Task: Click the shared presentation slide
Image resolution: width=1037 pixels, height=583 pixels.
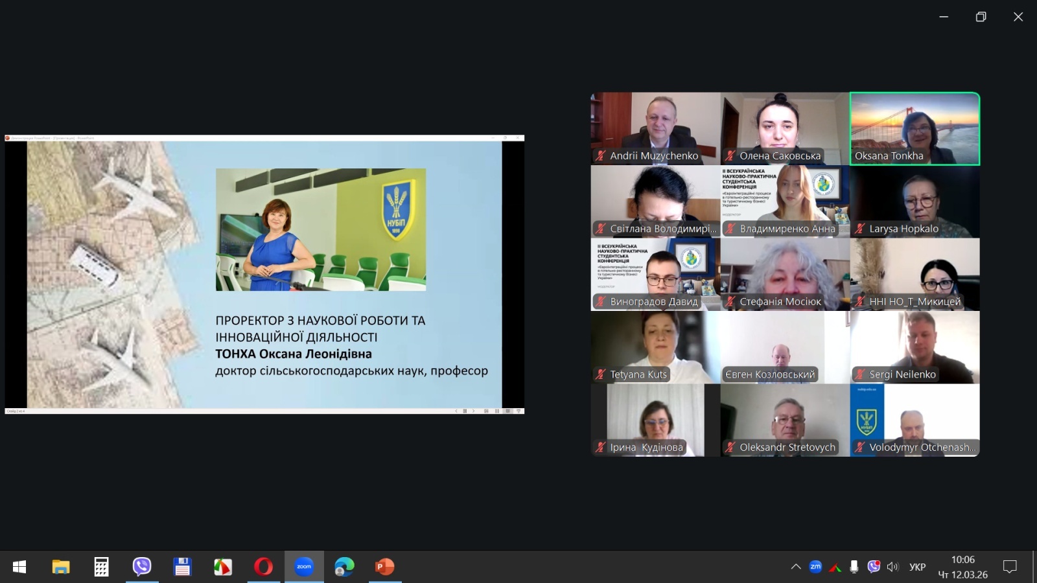Action: (264, 275)
